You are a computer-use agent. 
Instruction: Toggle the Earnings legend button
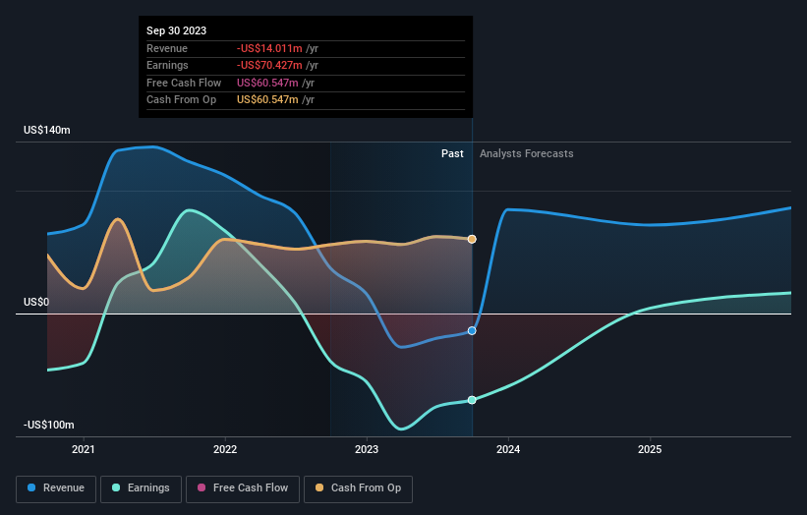141,488
